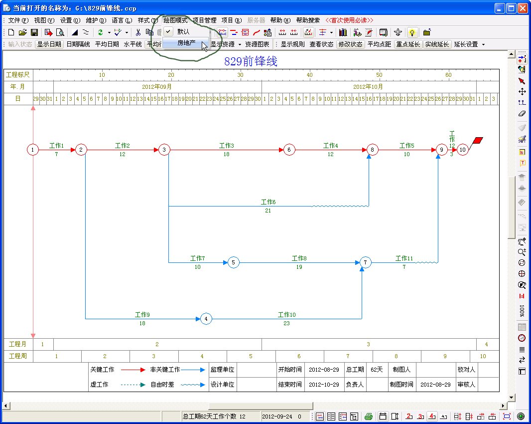Toggle the network diagram view icon in status bar

(320, 416)
